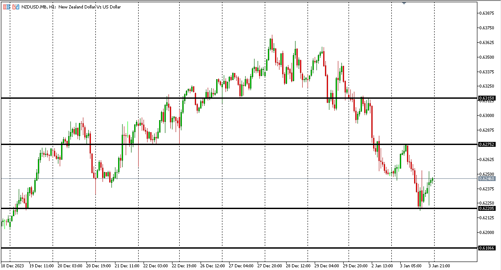Click the 20 Dec 03:00 time label
This screenshot has height=270, width=501.
(x=70, y=266)
